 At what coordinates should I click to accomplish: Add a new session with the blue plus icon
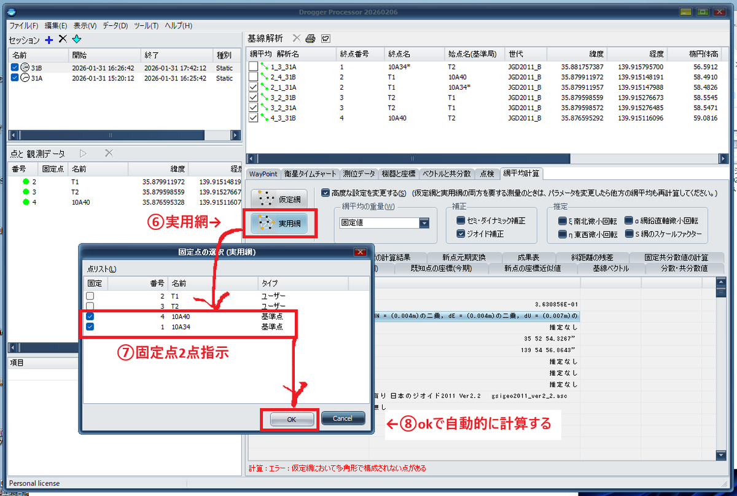pos(49,40)
